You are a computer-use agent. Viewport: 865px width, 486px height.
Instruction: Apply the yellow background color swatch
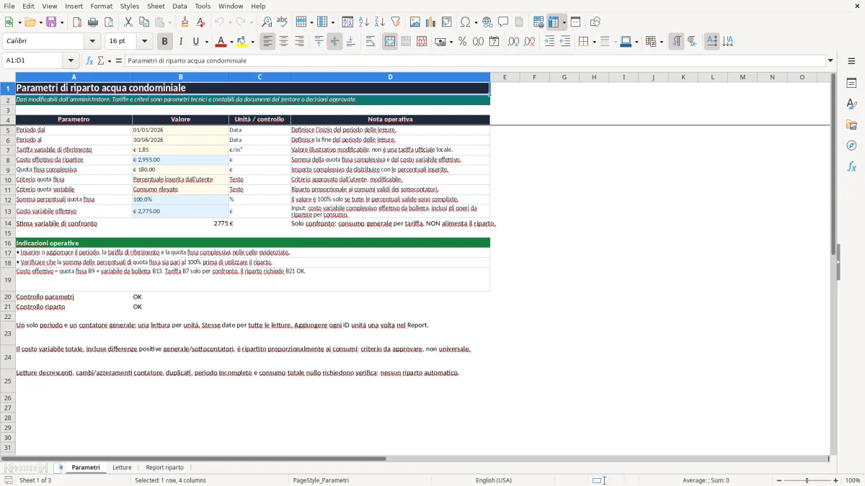click(x=242, y=42)
